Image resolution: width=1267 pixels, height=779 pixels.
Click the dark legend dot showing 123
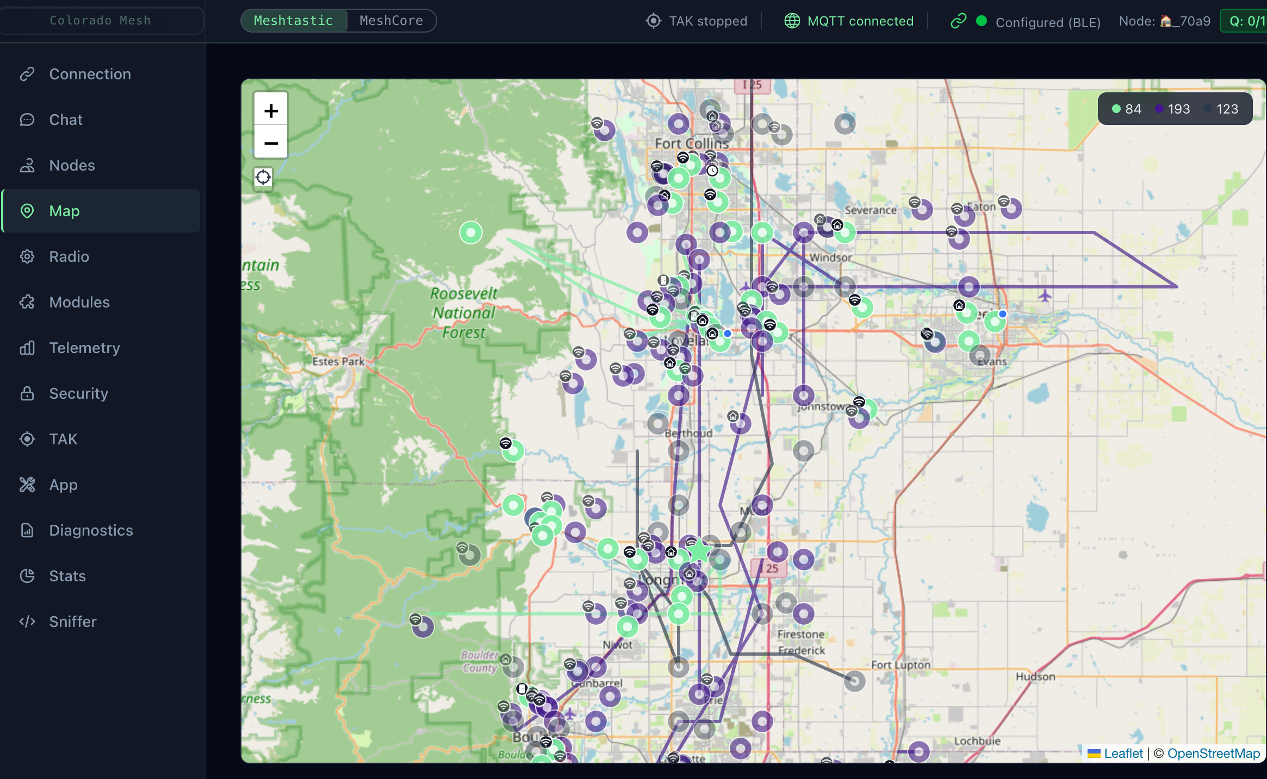1208,109
